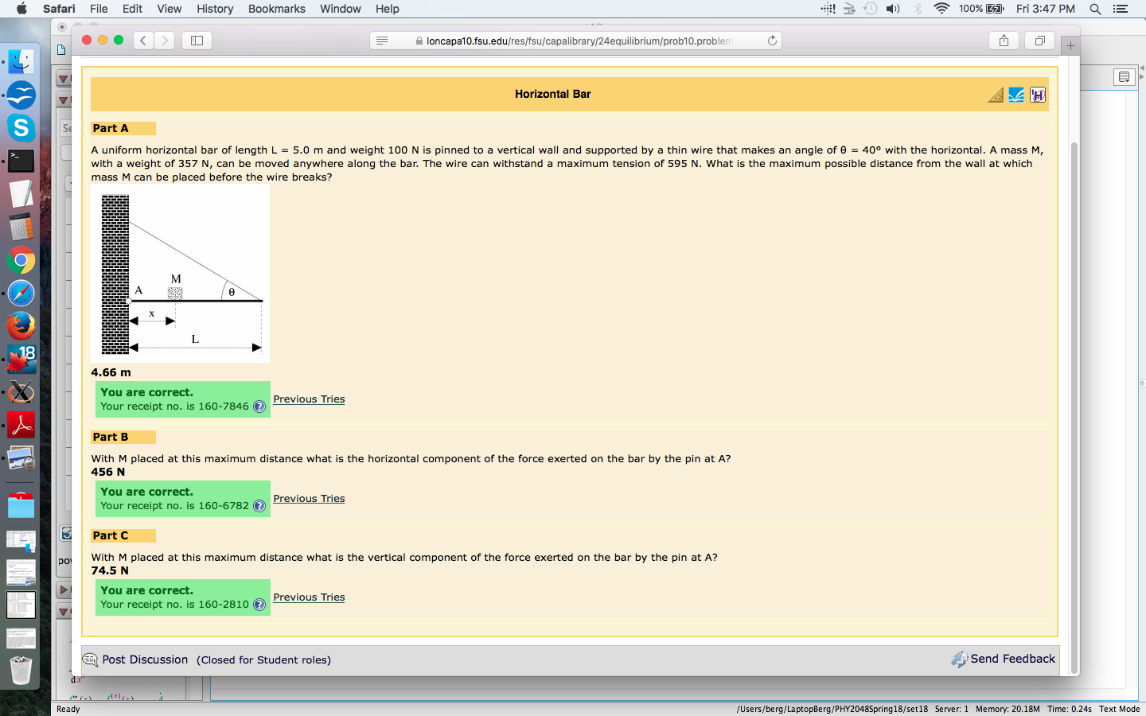This screenshot has width=1146, height=716.
Task: Launch Skype from the Dock
Action: pos(21,128)
